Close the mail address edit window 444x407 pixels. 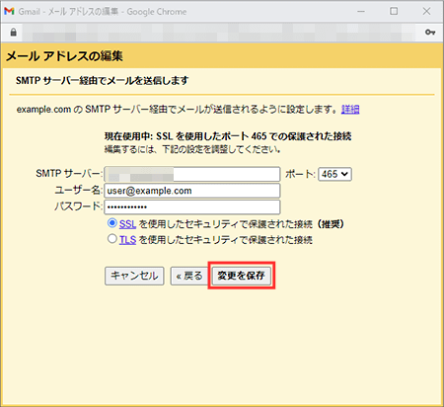click(x=426, y=11)
